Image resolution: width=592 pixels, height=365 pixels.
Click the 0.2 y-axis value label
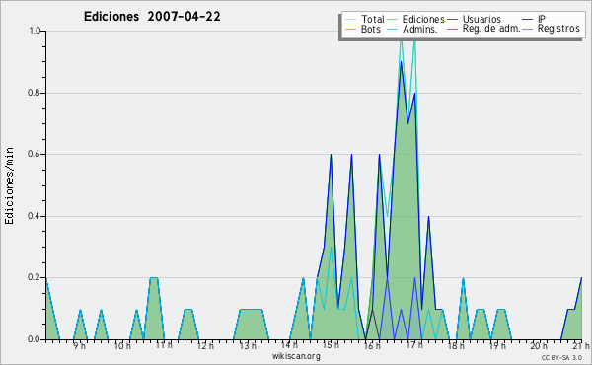(x=34, y=278)
